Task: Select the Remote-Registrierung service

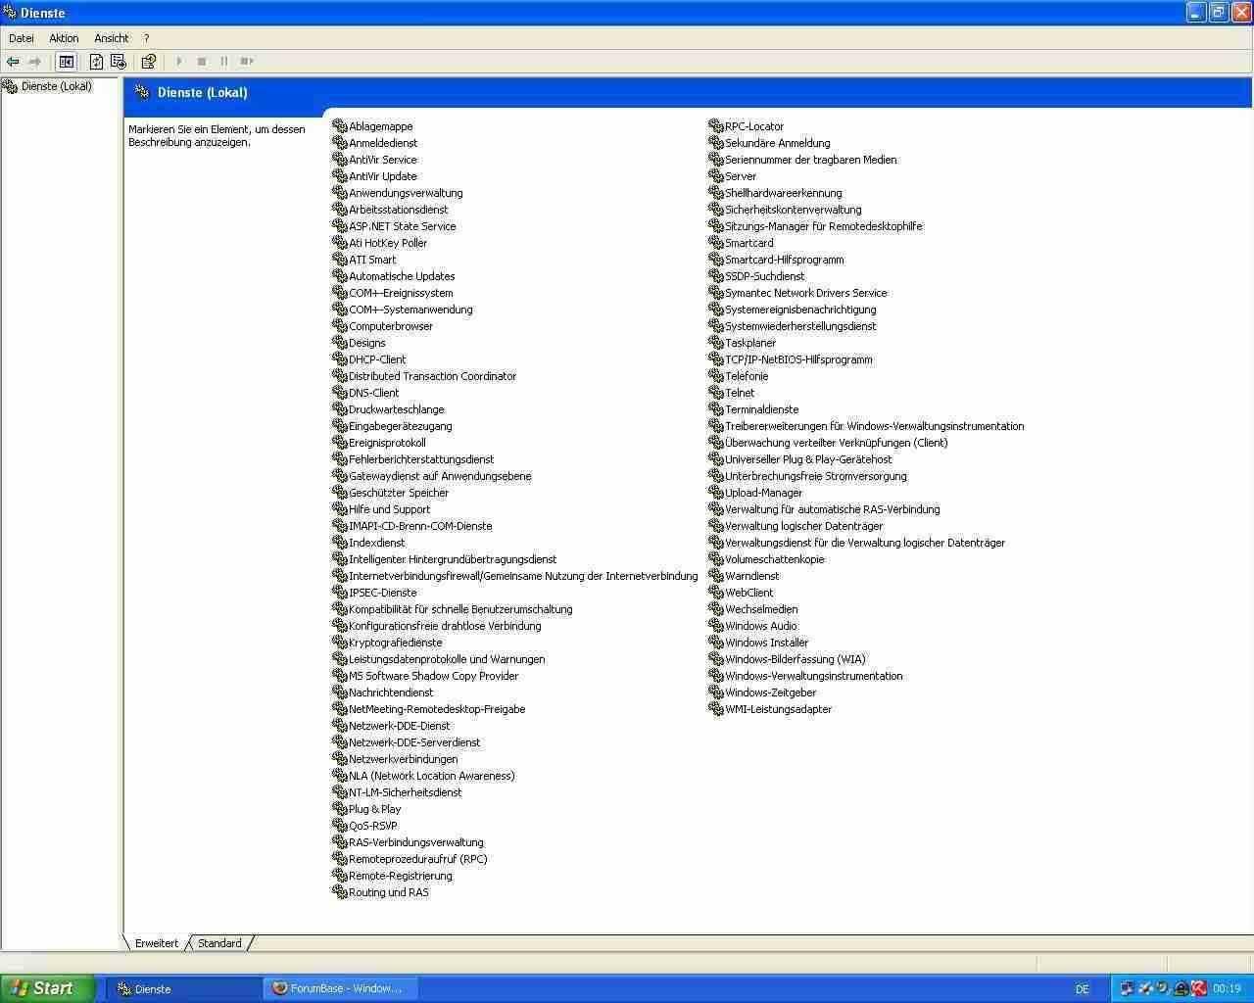Action: point(401,876)
